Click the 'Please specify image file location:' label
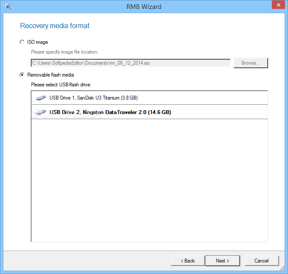The height and width of the screenshot is (274, 288). pos(65,52)
